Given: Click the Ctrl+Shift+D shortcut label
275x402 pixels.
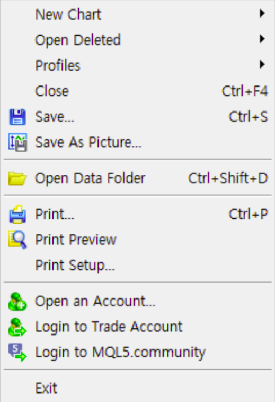Looking at the screenshot, I should pyautogui.click(x=228, y=178).
